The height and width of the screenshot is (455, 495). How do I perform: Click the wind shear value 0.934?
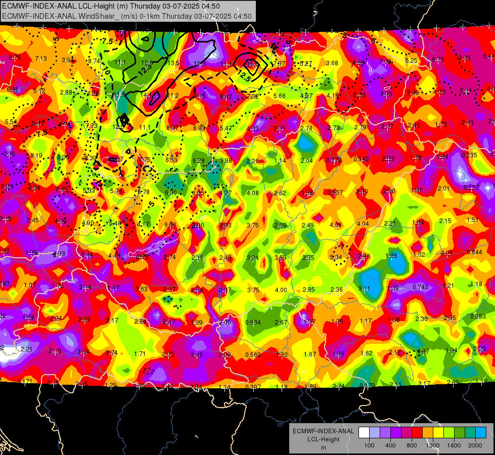(253, 323)
